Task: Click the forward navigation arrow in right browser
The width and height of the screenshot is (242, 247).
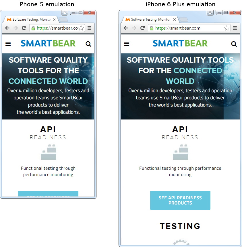Action: tap(134, 28)
